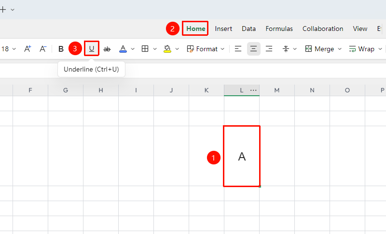The image size is (386, 234).
Task: Open the Formulas tab
Action: (279, 29)
